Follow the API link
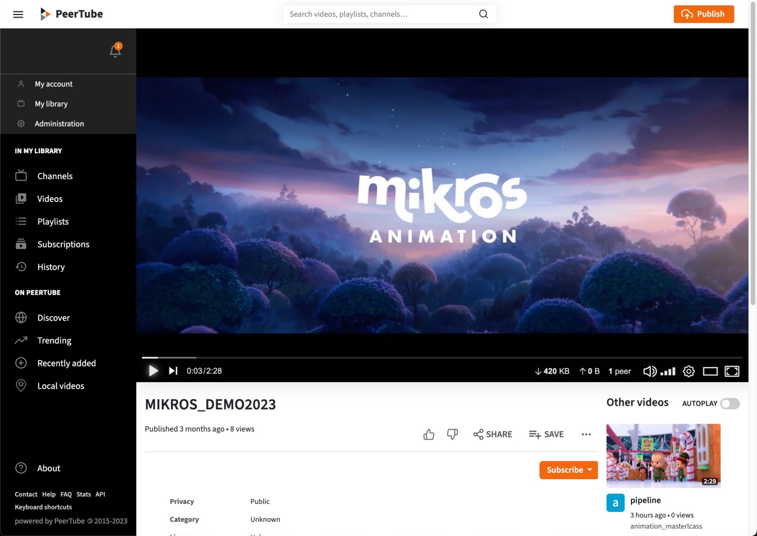 pos(100,495)
